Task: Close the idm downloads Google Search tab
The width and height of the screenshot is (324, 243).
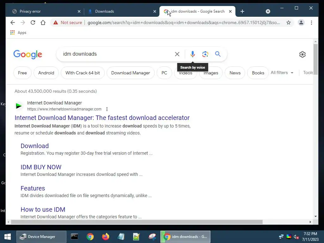Action: click(x=230, y=11)
